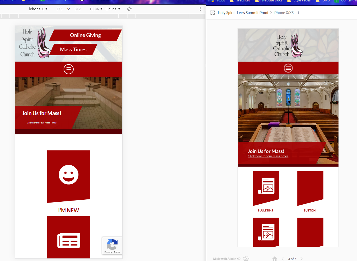357x261 pixels.
Task: Click the Mass Times button
Action: [x=73, y=50]
